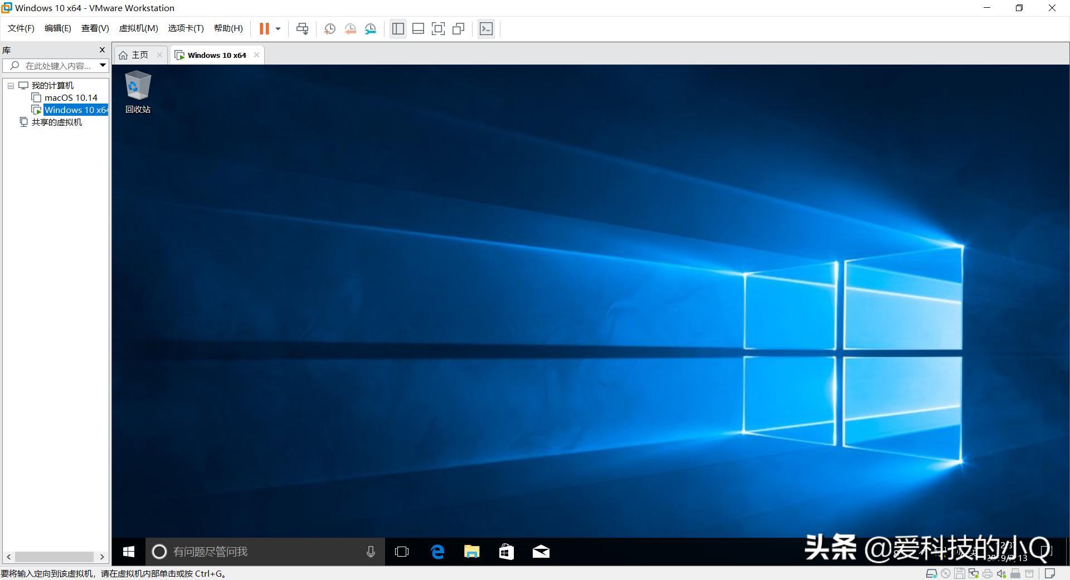The height and width of the screenshot is (580, 1070).
Task: Collapse the 我的计算机 tree node
Action: point(10,85)
